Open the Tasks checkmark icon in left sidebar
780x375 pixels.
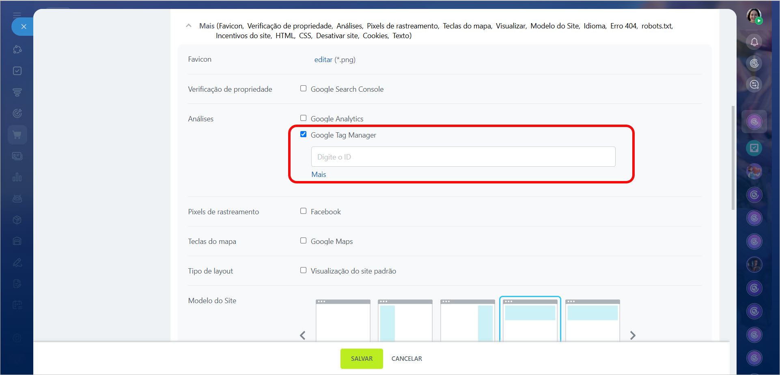pyautogui.click(x=17, y=71)
